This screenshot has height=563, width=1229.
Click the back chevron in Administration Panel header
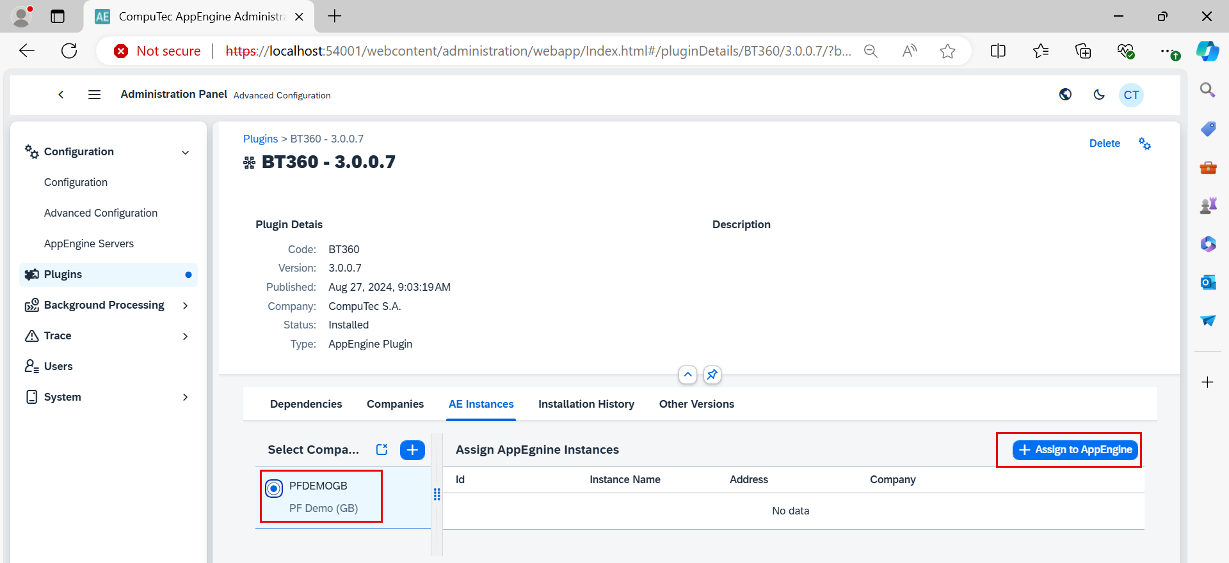(x=61, y=95)
